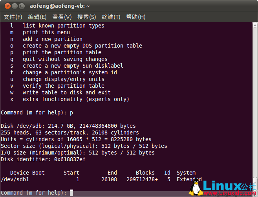
Task: Click the 'End' column header
Action: [x=112, y=173]
